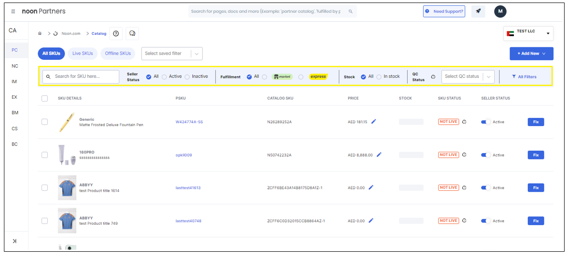Open the help question mark icon
The width and height of the screenshot is (569, 258).
[116, 33]
